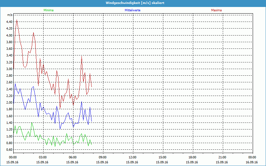Select the 15:00 time axis label

[163, 157]
